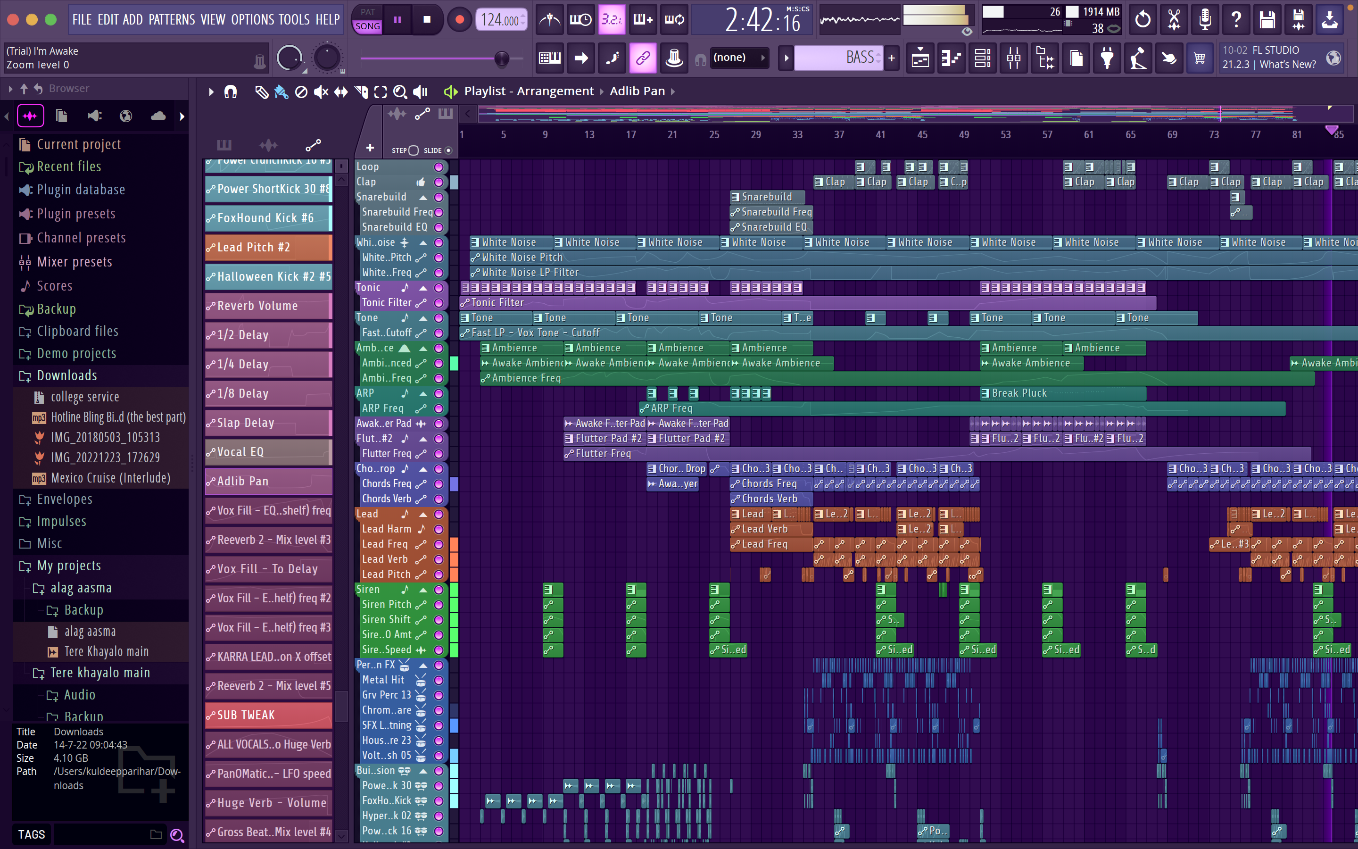
Task: Show the sounds speaker tab in browser
Action: [94, 116]
